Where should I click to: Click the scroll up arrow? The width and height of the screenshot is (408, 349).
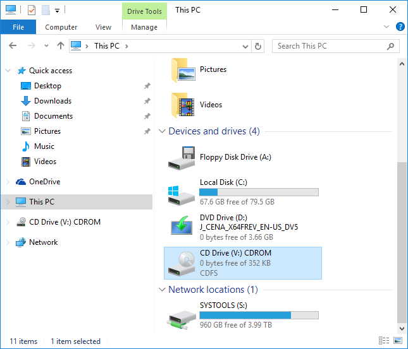(402, 64)
